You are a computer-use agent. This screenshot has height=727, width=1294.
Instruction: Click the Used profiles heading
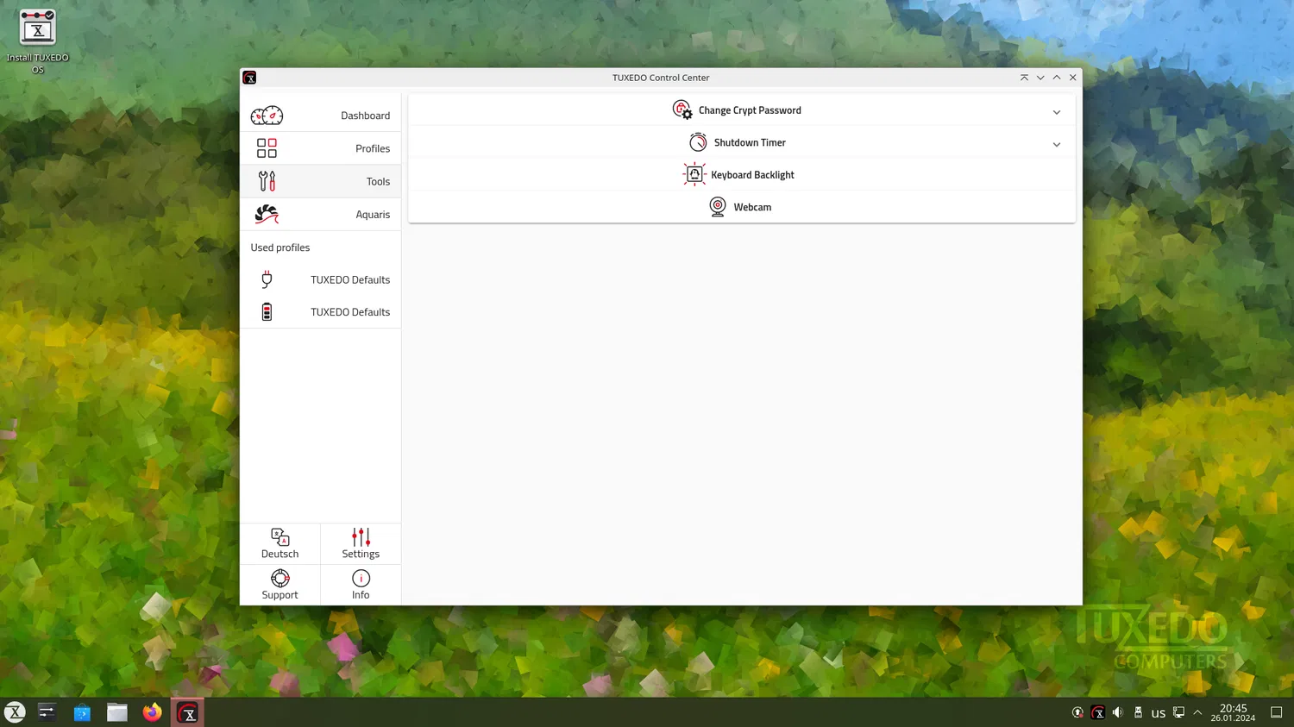click(280, 248)
